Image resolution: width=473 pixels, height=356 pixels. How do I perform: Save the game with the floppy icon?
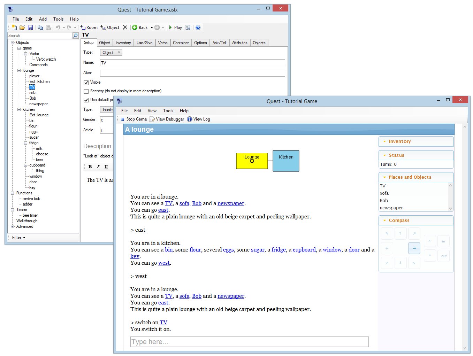tap(30, 28)
